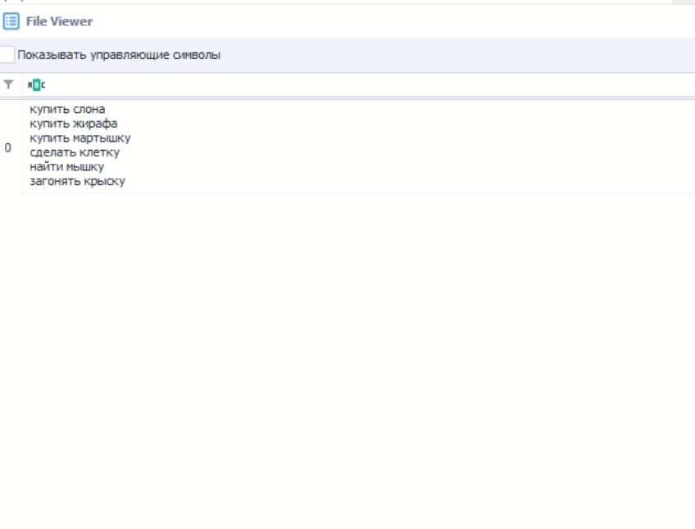Viewport: 695px width, 529px height.
Task: Click the text 'загонять крыску'
Action: (78, 181)
